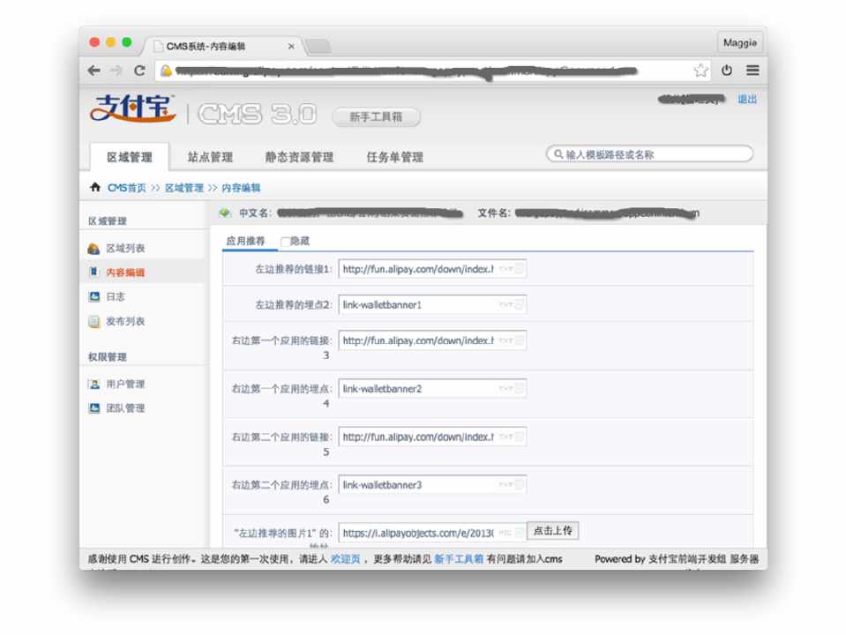Image resolution: width=846 pixels, height=635 pixels.
Task: Click the browser back arrow
Action: (94, 71)
